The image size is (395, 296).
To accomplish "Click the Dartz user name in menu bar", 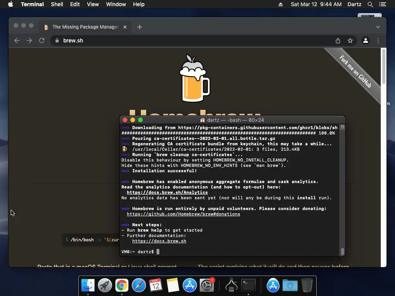I will 354,4.
